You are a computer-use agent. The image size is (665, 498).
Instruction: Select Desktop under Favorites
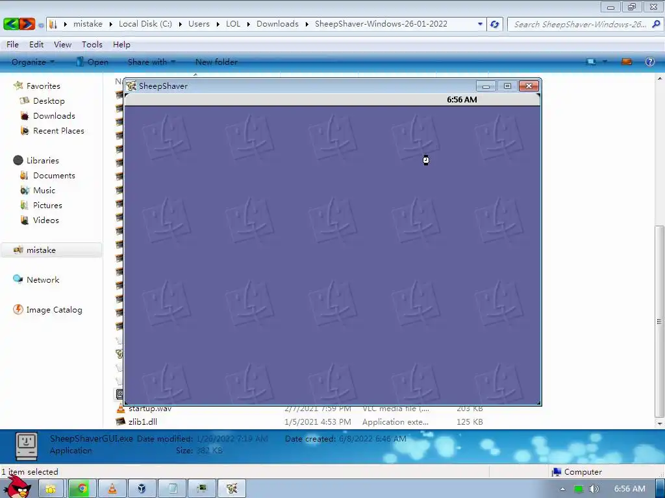tap(49, 101)
